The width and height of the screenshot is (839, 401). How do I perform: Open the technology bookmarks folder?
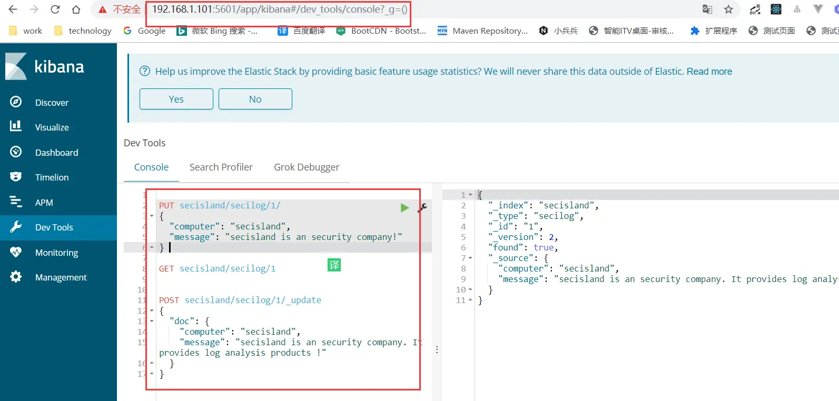pyautogui.click(x=83, y=31)
